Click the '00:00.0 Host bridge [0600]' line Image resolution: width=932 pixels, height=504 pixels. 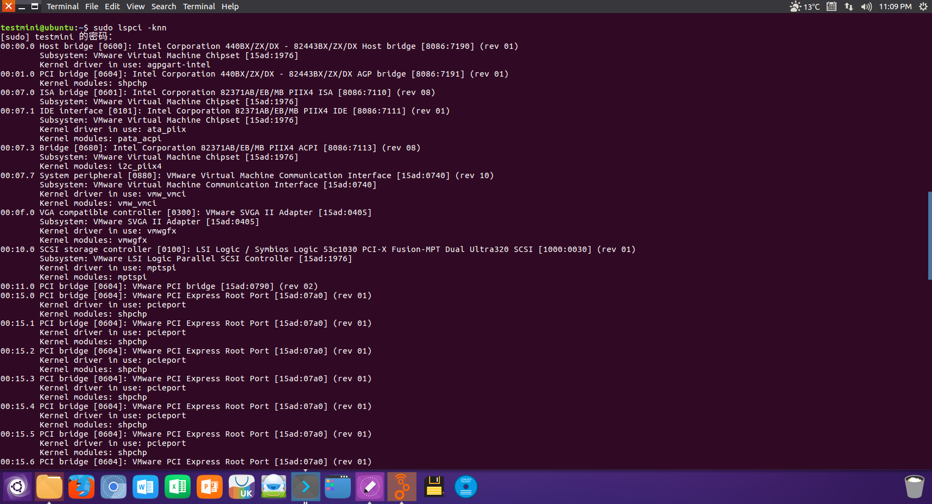click(259, 46)
